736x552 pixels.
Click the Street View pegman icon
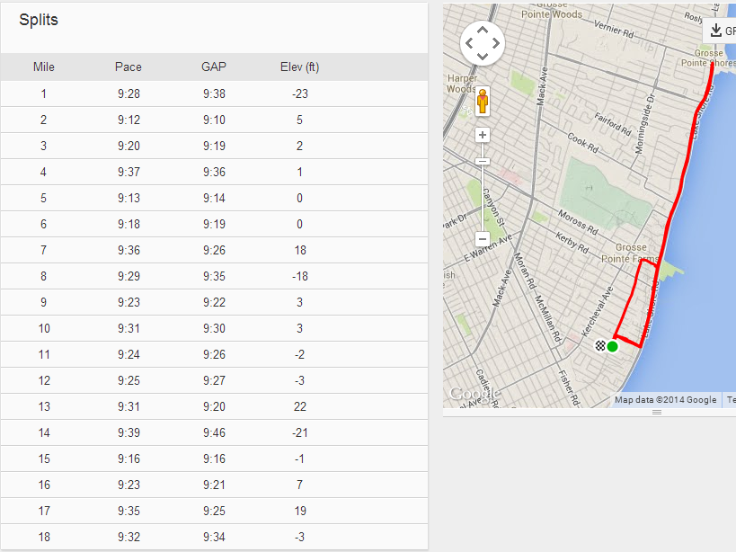click(x=483, y=101)
